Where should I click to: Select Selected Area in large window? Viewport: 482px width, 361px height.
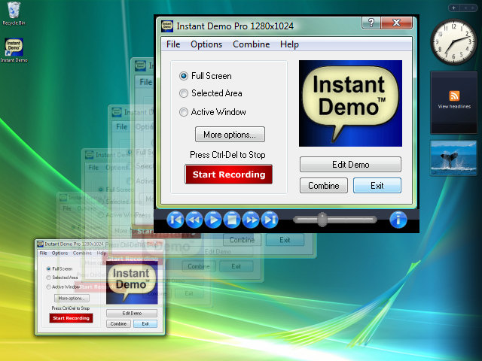[x=211, y=93]
